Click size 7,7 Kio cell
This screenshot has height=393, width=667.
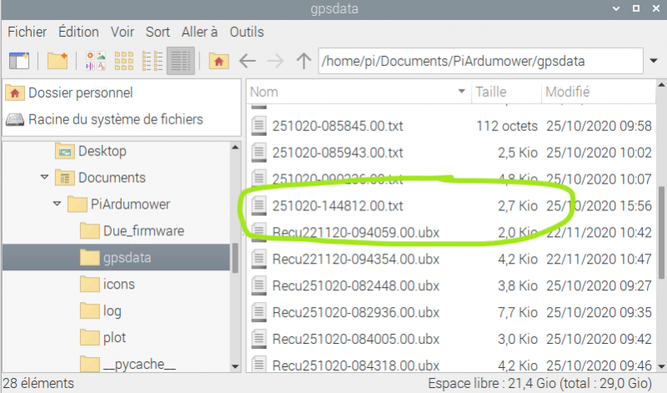coord(518,312)
